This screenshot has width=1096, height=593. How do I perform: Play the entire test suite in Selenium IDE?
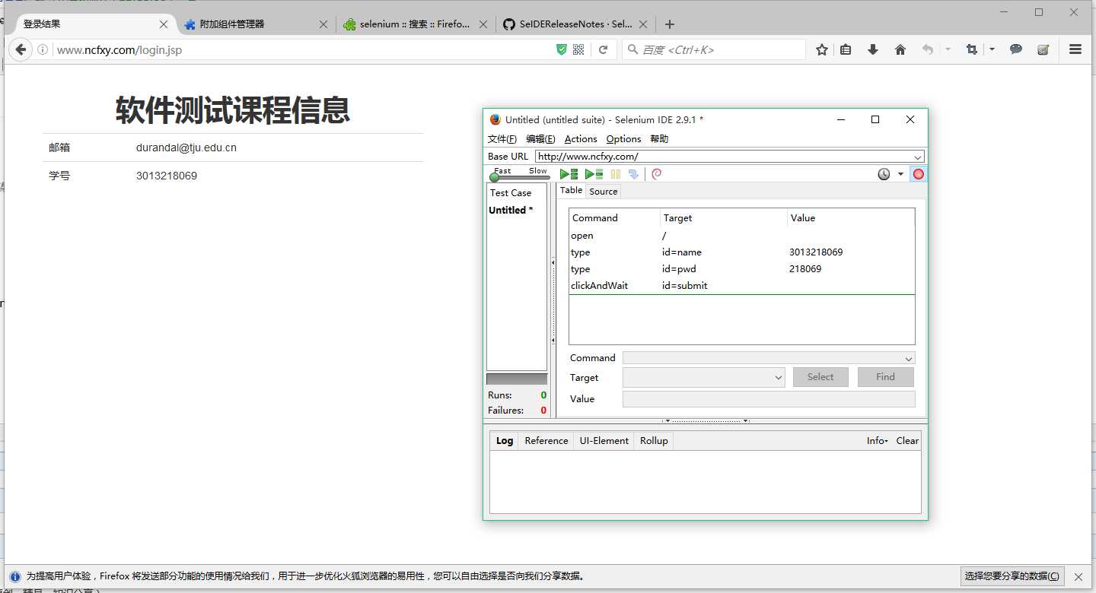569,174
